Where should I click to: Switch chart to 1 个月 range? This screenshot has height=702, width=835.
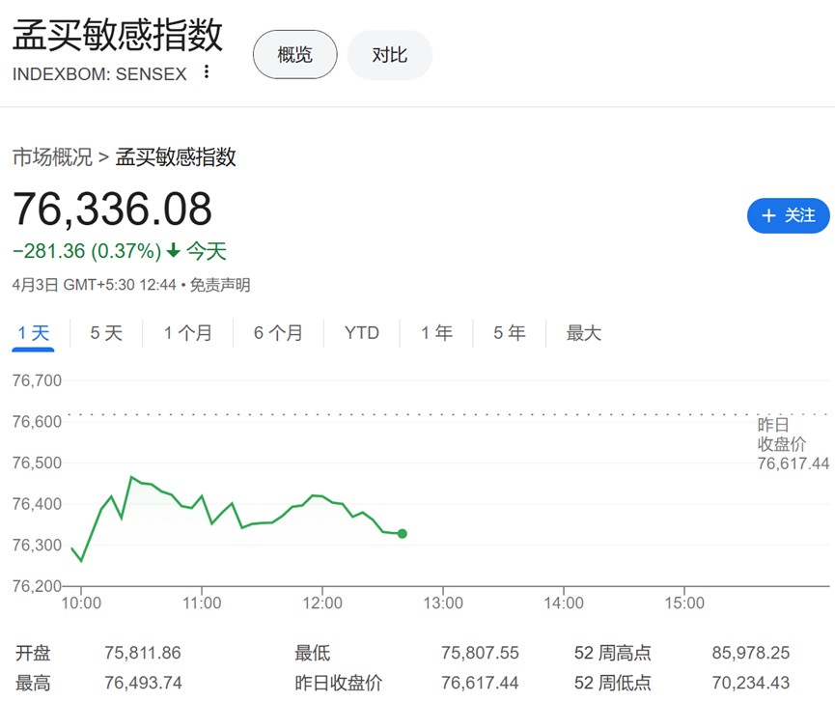(187, 333)
